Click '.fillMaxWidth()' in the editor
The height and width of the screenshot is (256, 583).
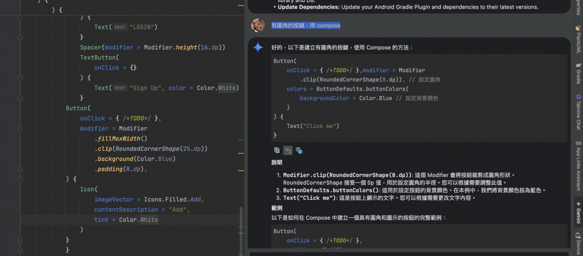[121, 139]
